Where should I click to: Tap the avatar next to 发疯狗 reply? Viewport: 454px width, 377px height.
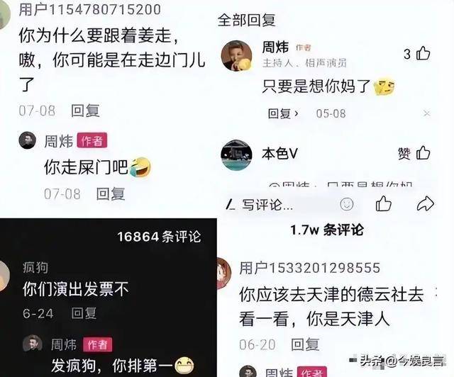(x=33, y=344)
